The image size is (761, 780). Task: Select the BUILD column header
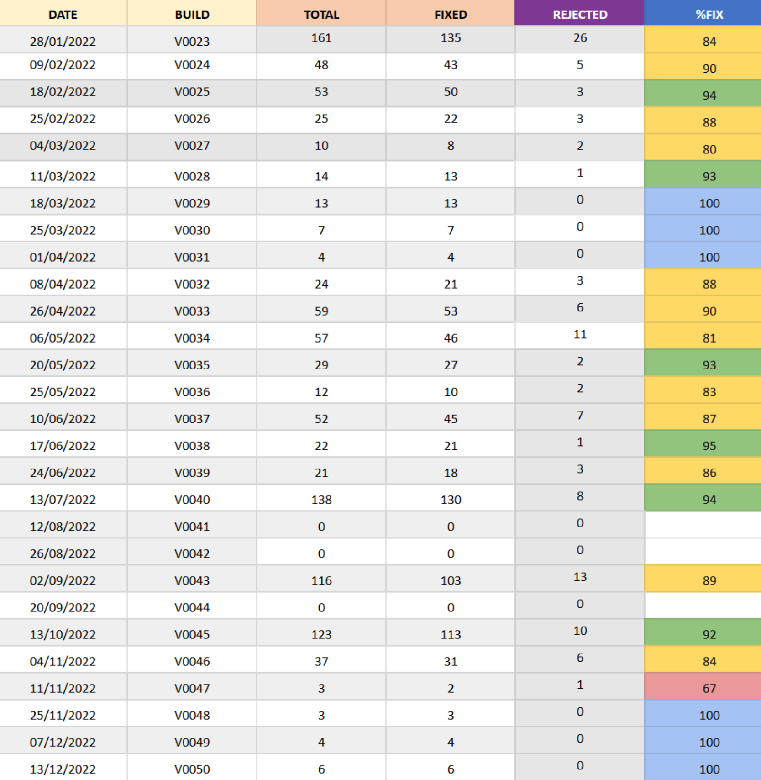192,14
